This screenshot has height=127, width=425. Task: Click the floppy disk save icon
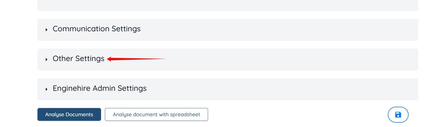[x=398, y=115]
